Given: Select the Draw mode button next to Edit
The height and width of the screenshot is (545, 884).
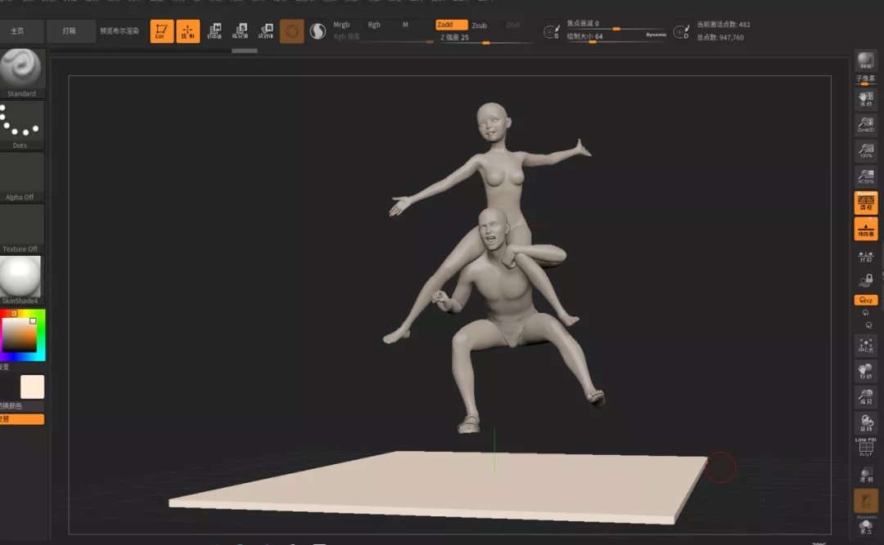Looking at the screenshot, I should tap(187, 32).
